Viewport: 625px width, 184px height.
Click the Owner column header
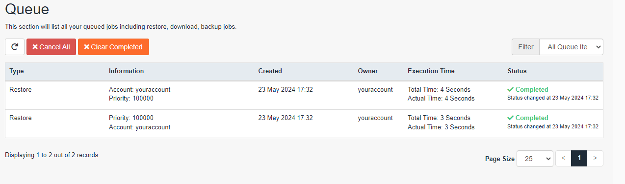[368, 71]
